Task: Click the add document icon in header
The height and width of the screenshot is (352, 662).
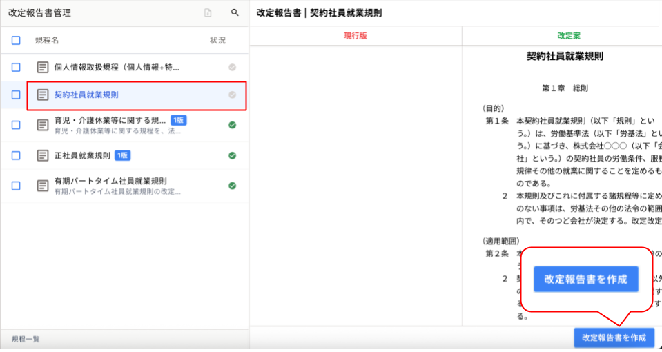Action: coord(208,13)
